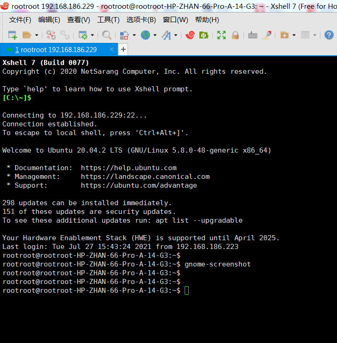Expand the Encoding globe dropdown arrow

155,35
